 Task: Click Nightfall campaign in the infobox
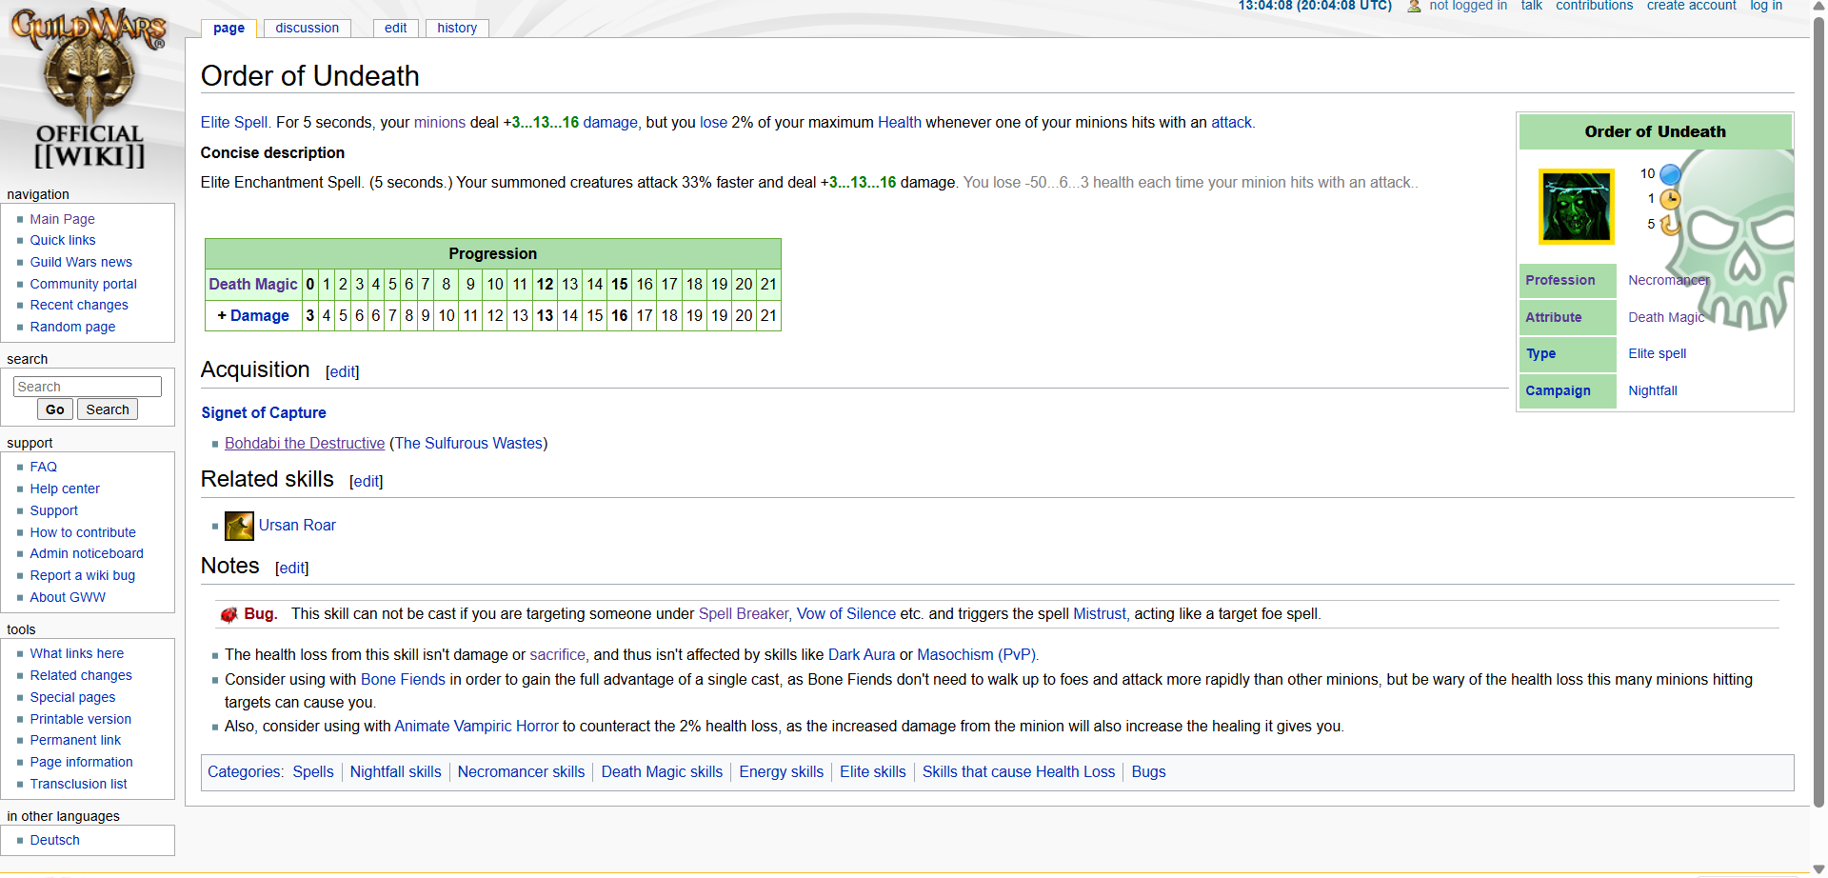point(1653,390)
